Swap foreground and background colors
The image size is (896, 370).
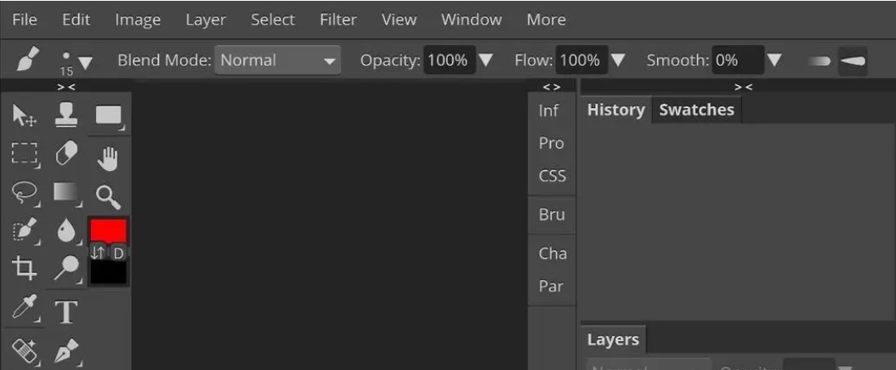click(x=99, y=253)
